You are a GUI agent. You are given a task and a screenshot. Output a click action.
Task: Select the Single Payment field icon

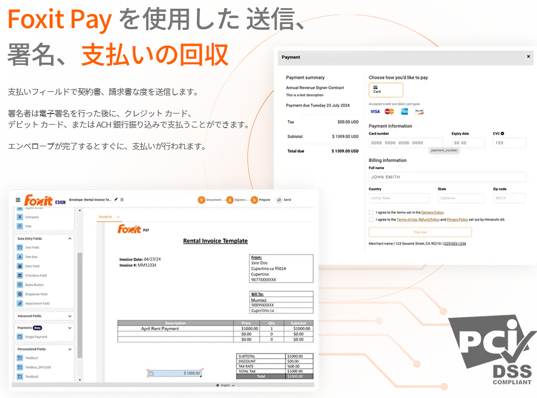[x=20, y=337]
